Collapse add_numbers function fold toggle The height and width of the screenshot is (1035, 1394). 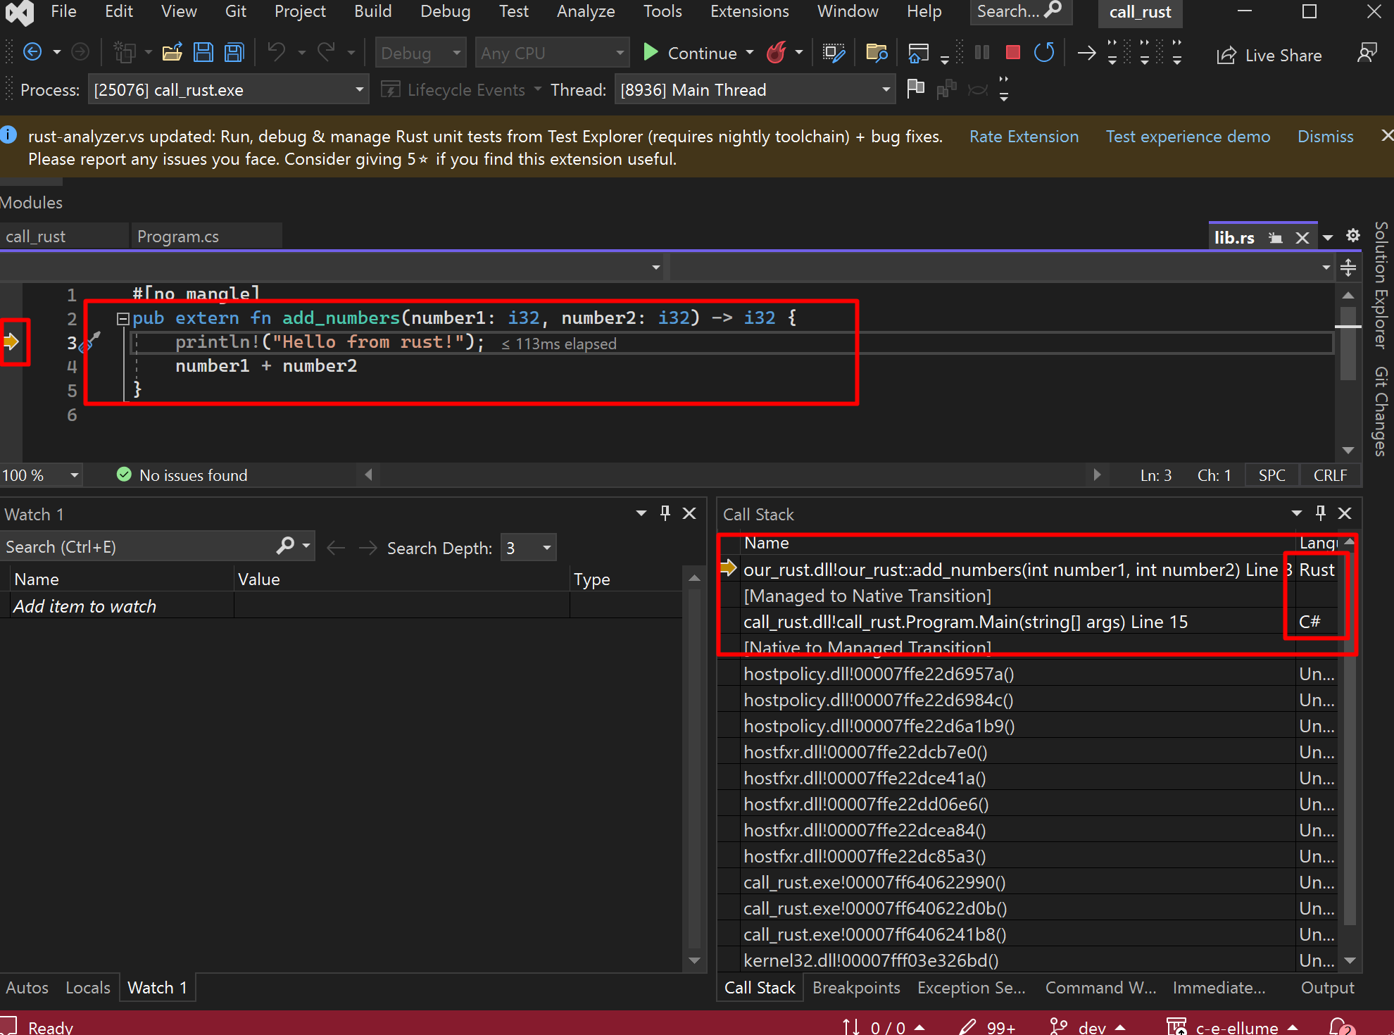click(123, 318)
